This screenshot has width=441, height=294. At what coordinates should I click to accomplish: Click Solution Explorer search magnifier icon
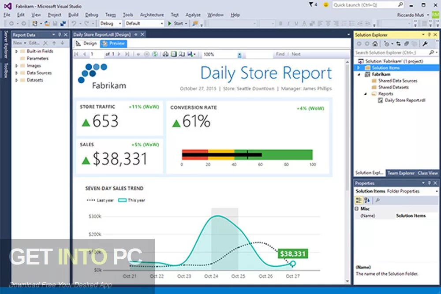coord(431,52)
